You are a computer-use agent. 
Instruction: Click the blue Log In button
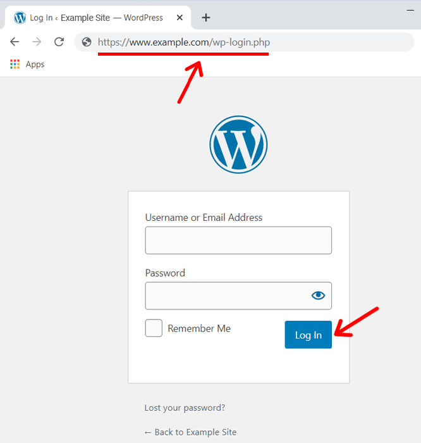pos(308,335)
